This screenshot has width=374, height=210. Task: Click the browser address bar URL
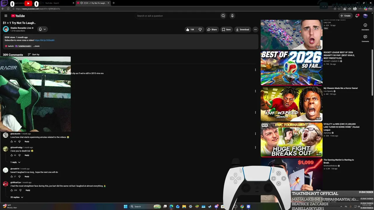(38, 9)
